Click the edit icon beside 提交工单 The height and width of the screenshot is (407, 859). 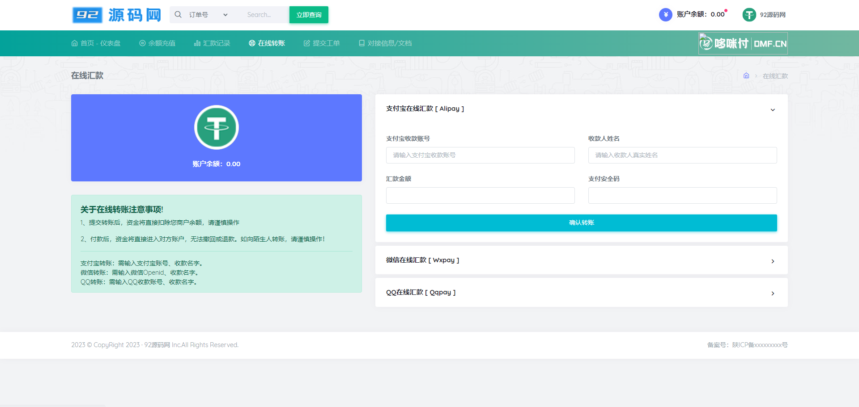click(x=307, y=43)
